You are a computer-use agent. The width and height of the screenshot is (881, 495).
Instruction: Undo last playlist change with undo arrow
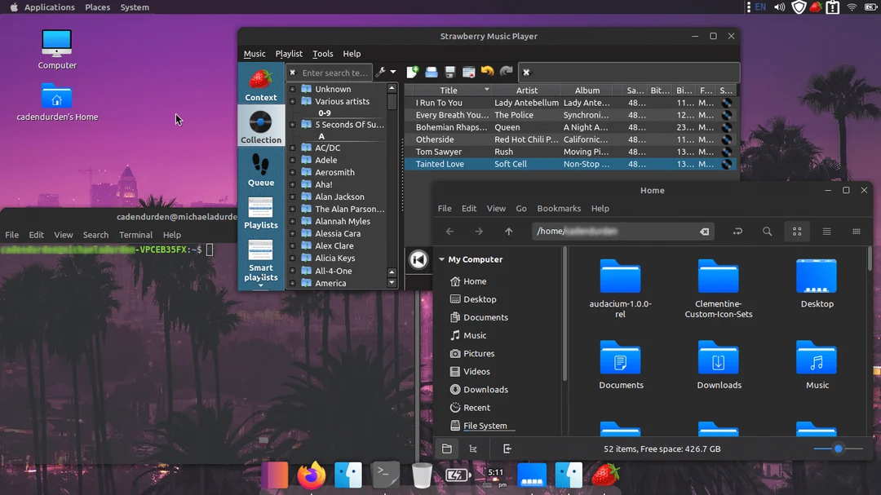click(487, 72)
